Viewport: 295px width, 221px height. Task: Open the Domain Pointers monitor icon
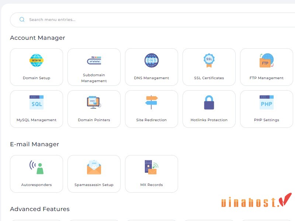(94, 102)
